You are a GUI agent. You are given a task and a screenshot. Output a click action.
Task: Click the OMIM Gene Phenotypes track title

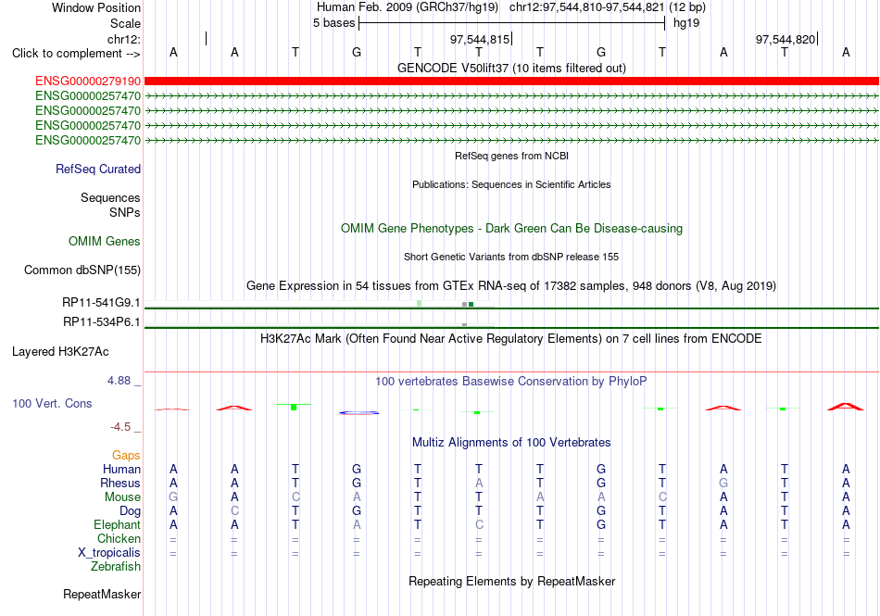511,228
